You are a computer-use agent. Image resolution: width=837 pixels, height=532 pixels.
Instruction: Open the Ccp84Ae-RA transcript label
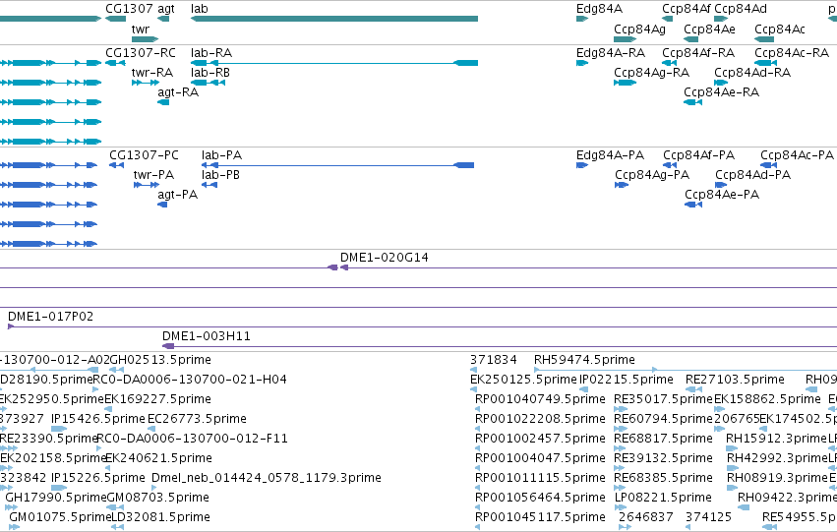click(721, 92)
